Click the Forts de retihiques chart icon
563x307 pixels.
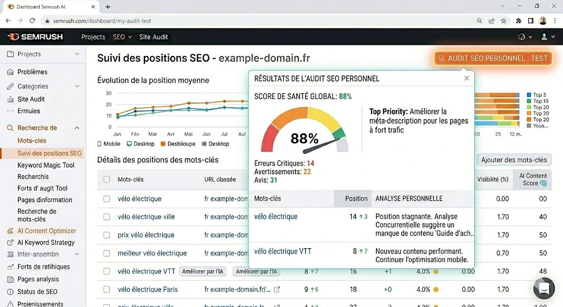point(10,267)
